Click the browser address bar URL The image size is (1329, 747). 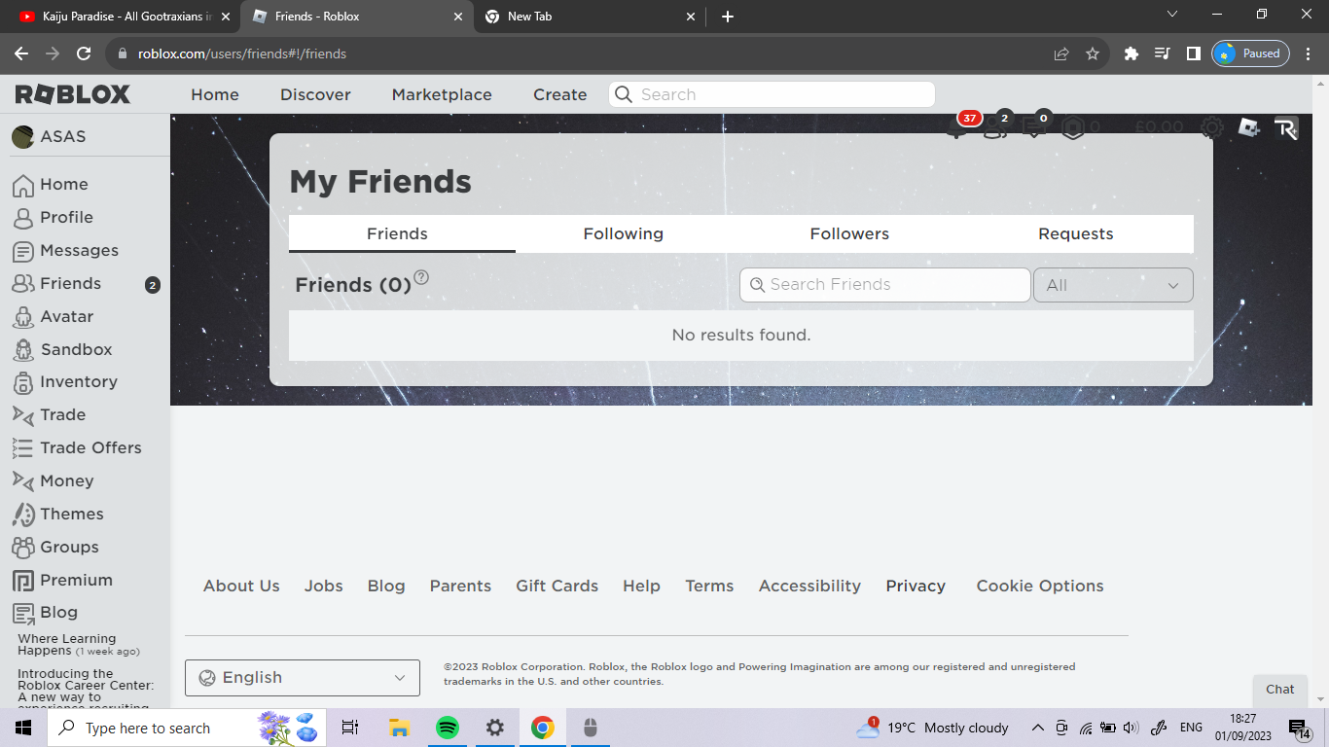pos(242,53)
